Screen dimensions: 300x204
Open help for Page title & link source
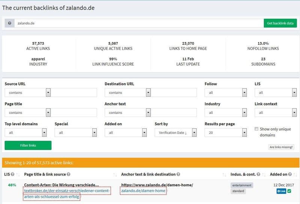coord(69,174)
